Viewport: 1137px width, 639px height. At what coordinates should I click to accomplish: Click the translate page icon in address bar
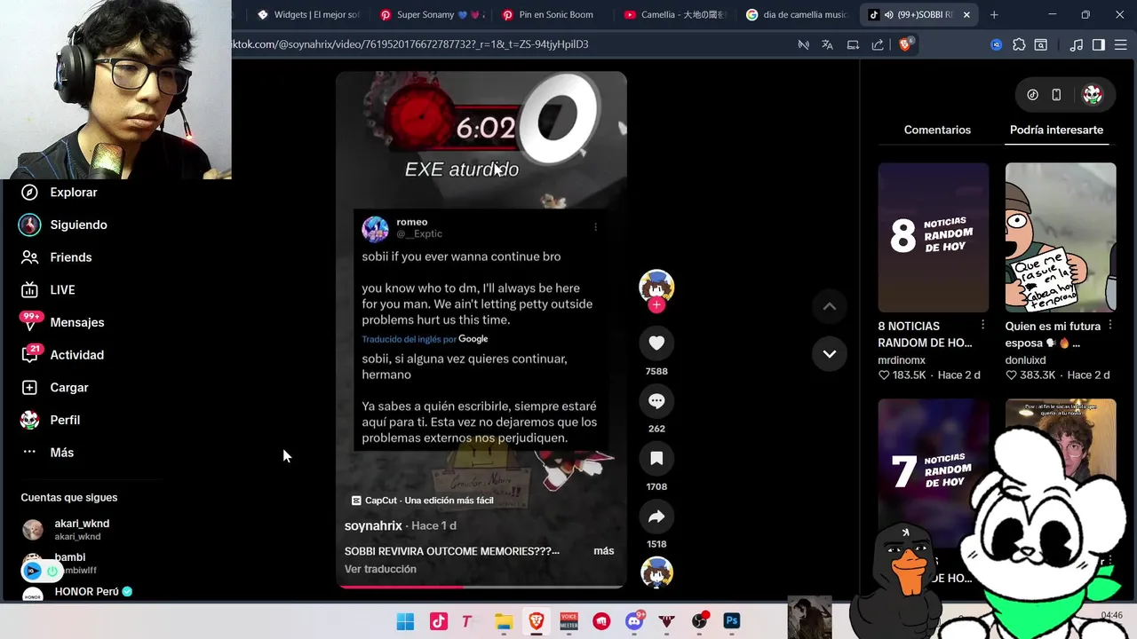pos(828,45)
